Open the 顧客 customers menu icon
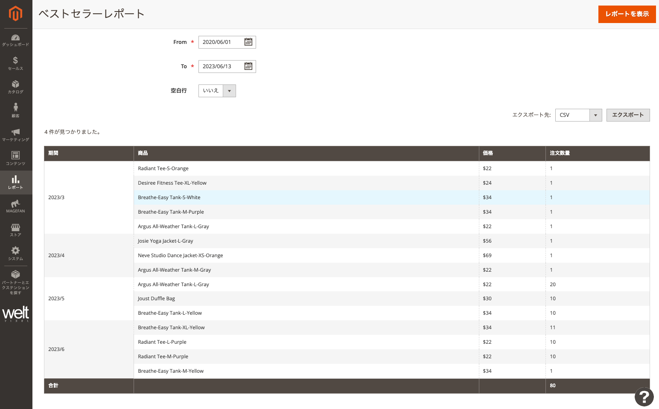 pos(15,107)
